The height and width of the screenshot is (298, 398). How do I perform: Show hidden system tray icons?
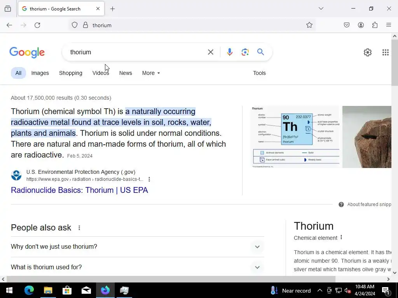[x=320, y=290]
